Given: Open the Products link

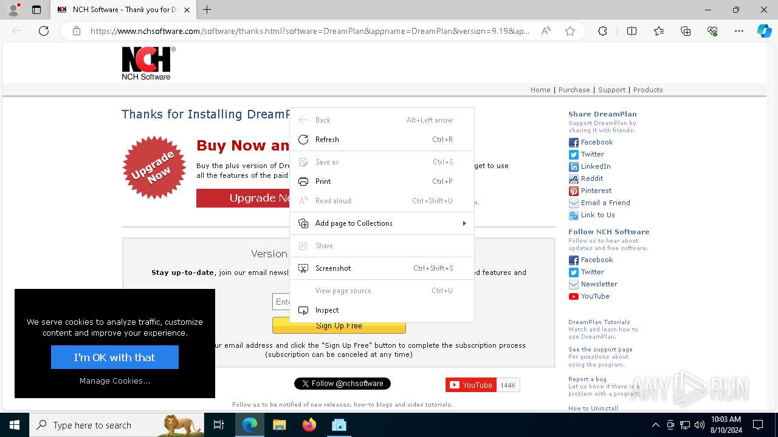Looking at the screenshot, I should coord(648,90).
